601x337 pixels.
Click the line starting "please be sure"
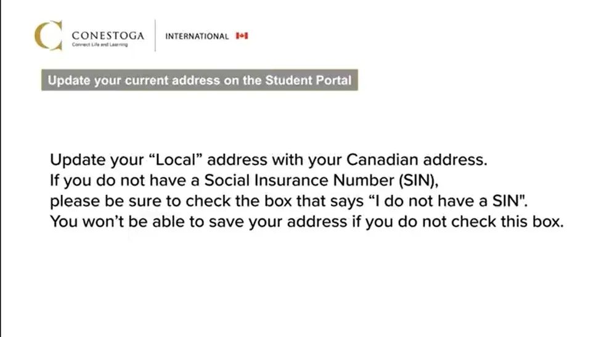pyautogui.click(x=288, y=201)
